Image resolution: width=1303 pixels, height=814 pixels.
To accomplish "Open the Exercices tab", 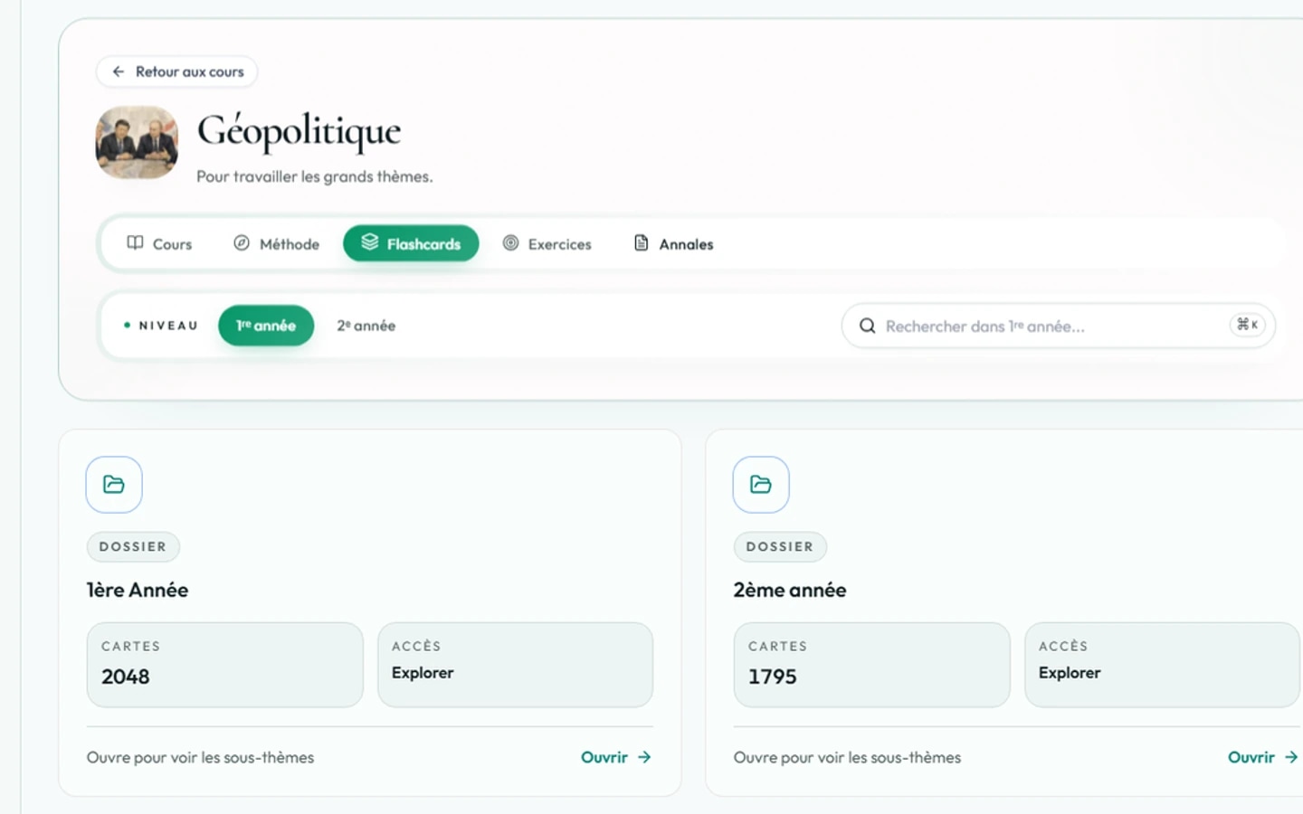I will [547, 244].
